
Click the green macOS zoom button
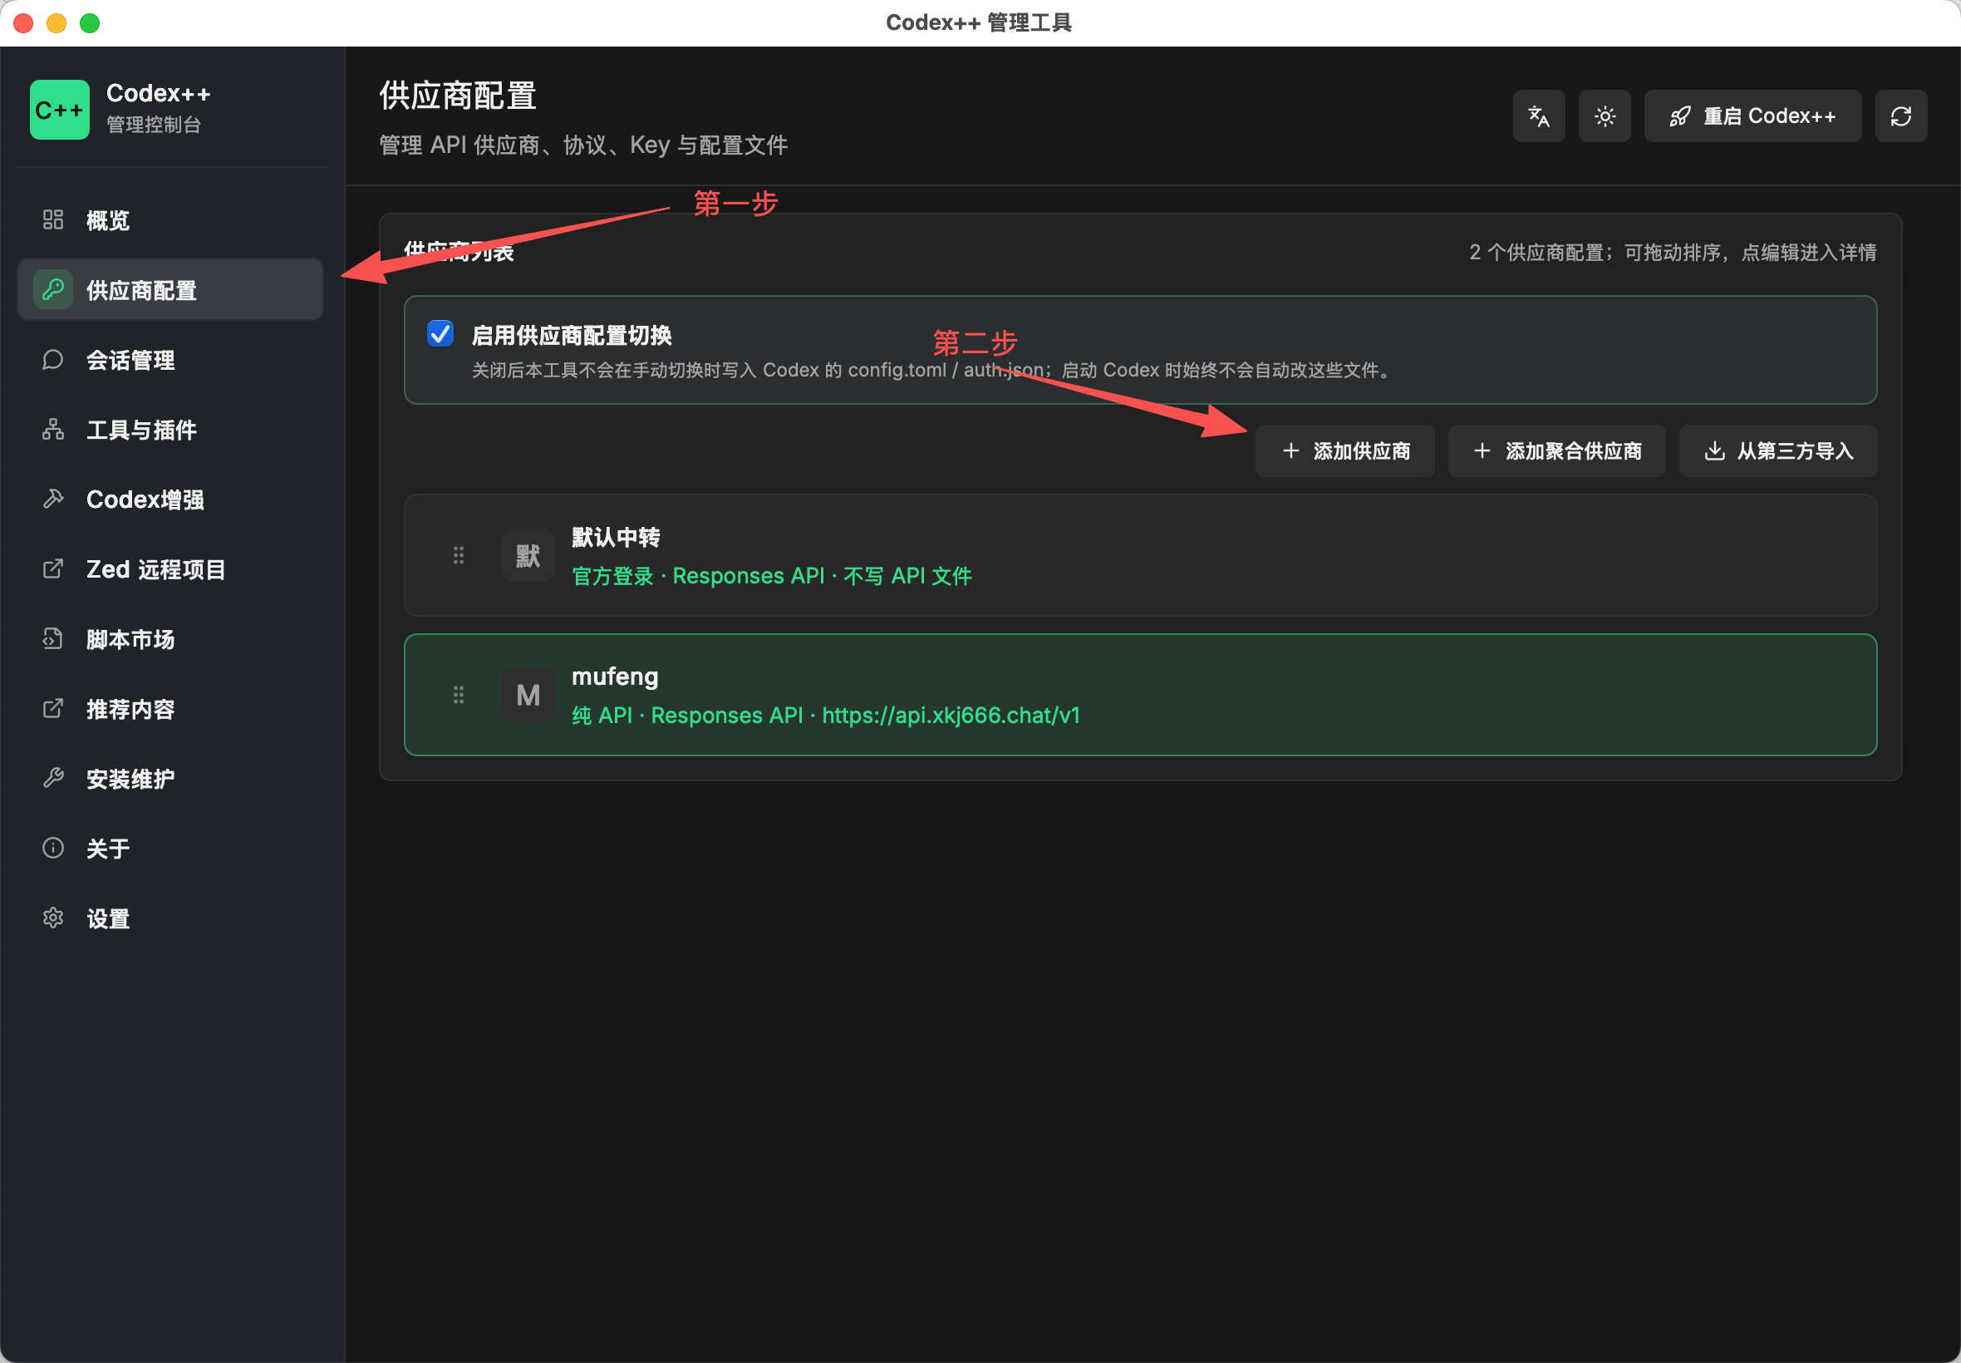pos(90,23)
